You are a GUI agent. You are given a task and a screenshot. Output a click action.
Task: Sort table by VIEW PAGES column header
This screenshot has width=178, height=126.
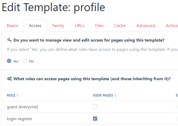tap(103, 95)
